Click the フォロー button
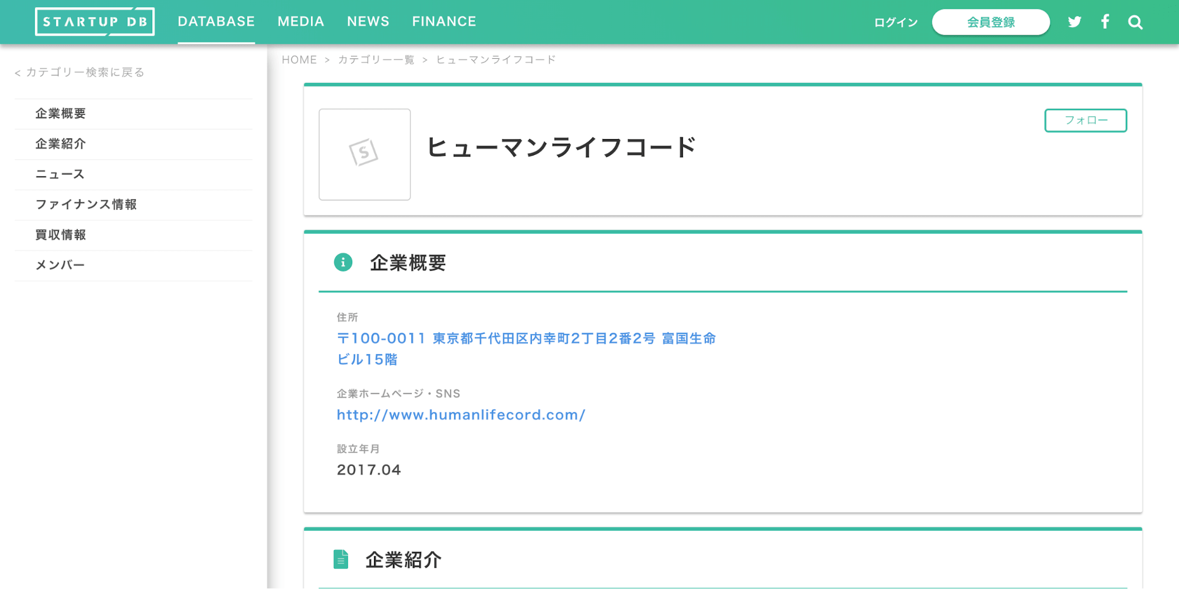 (1086, 120)
